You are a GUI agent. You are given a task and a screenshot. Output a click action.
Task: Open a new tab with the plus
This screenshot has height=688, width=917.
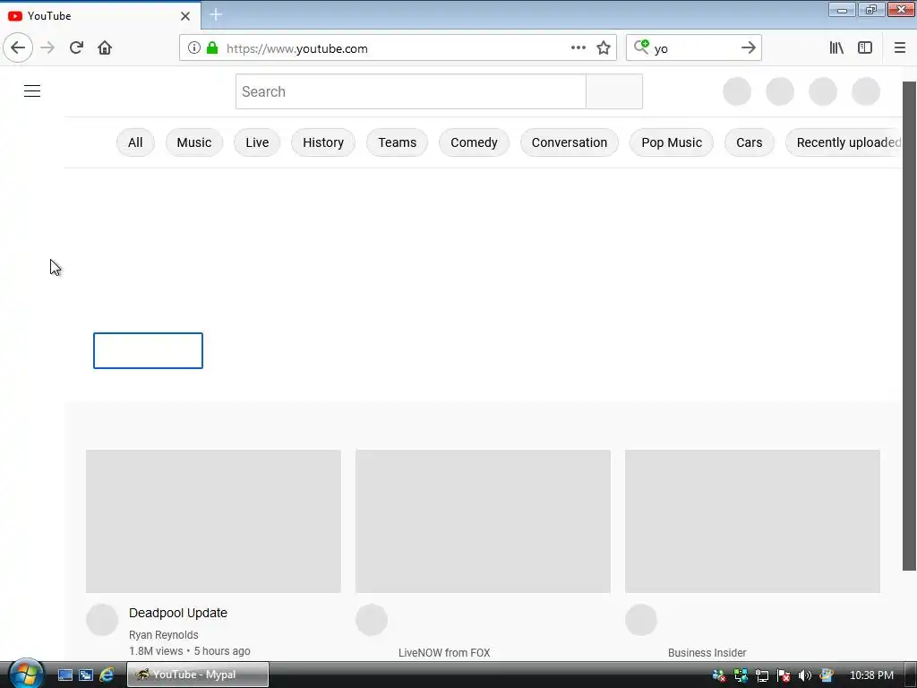(216, 14)
